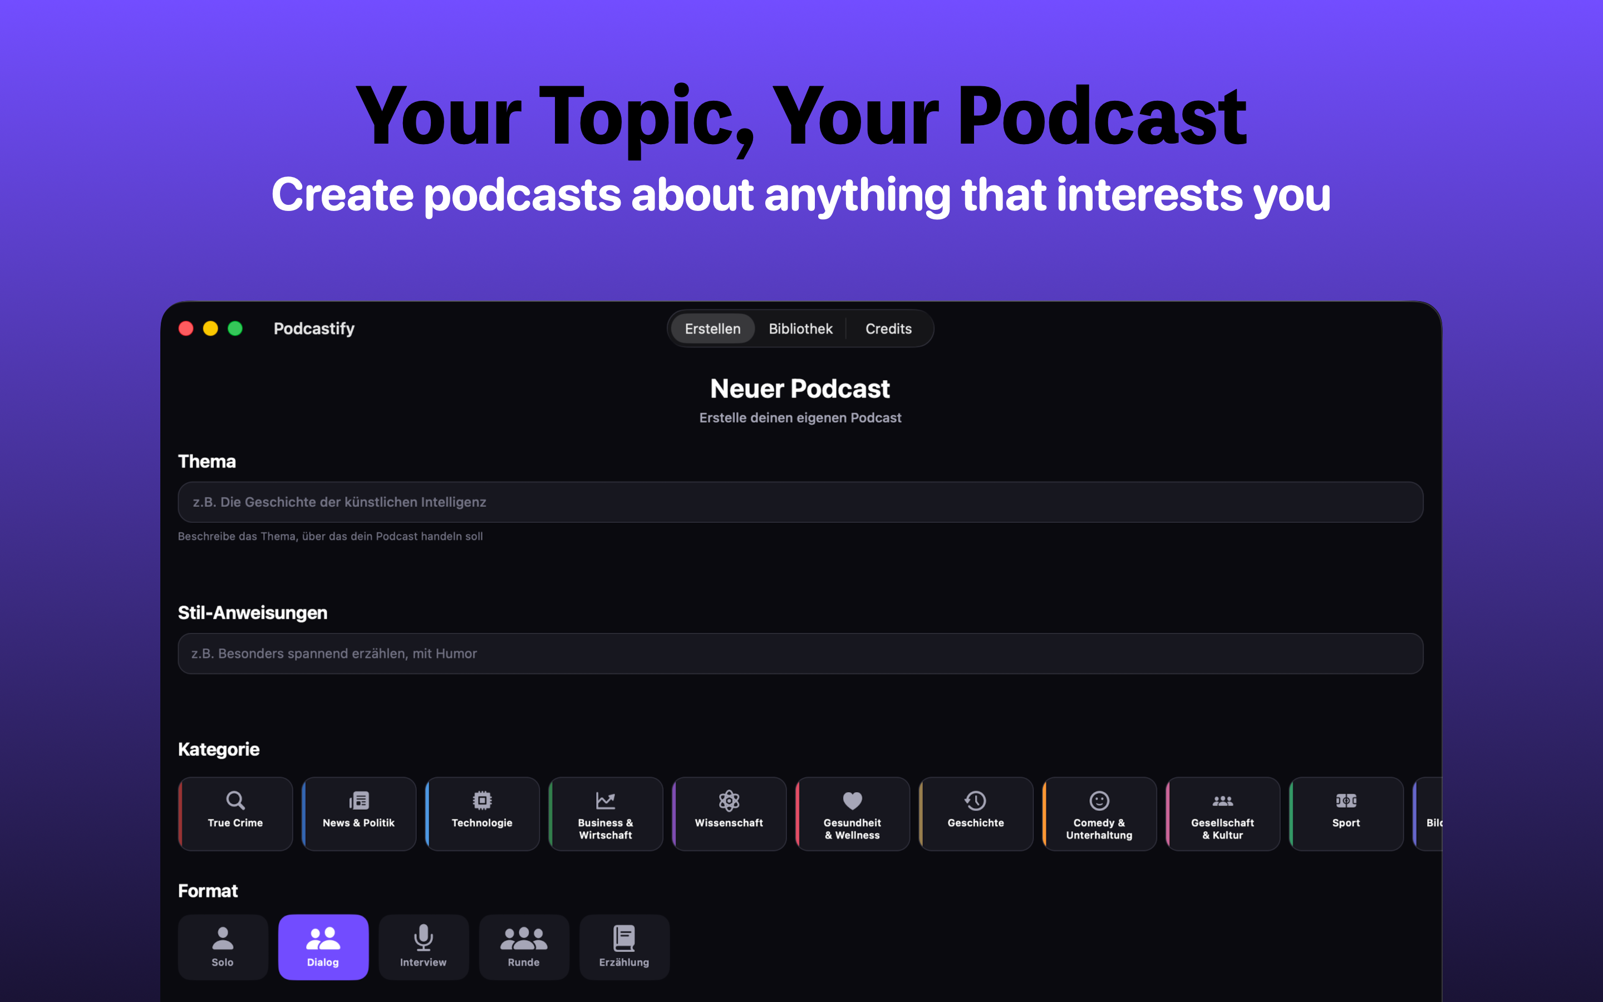Image resolution: width=1603 pixels, height=1002 pixels.
Task: Click the News & Politik label
Action: [358, 823]
